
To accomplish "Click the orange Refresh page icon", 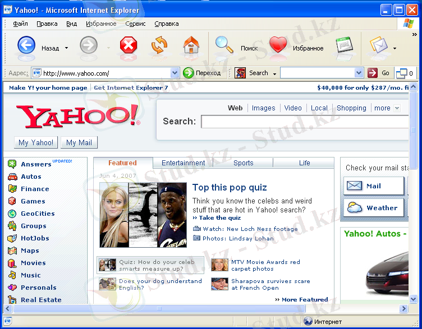I will [160, 45].
